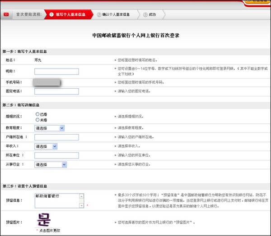Select the 已婚 radio button
The image size is (271, 236).
[37, 114]
